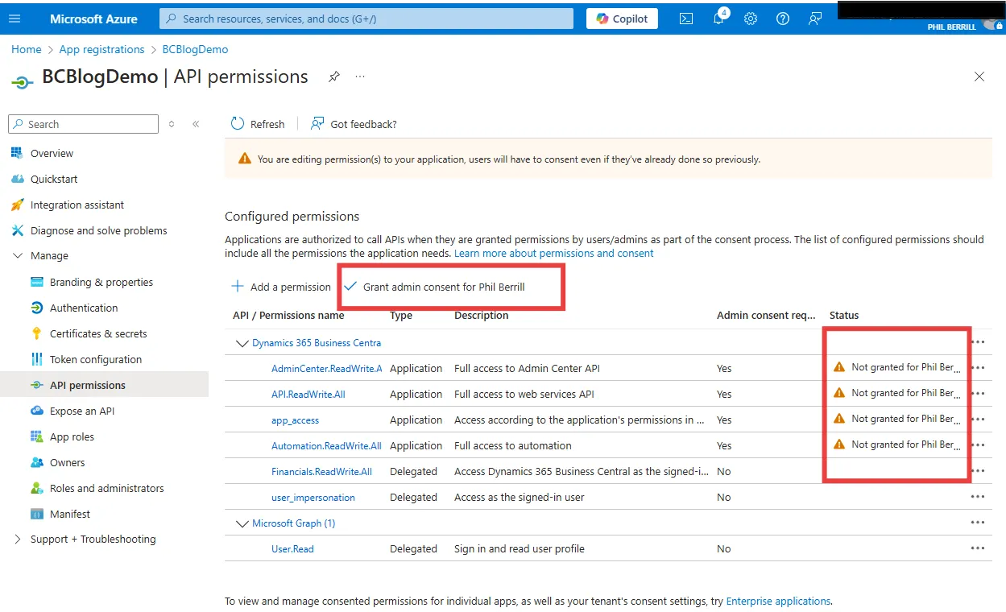Go to Home breadcrumb

[x=27, y=49]
